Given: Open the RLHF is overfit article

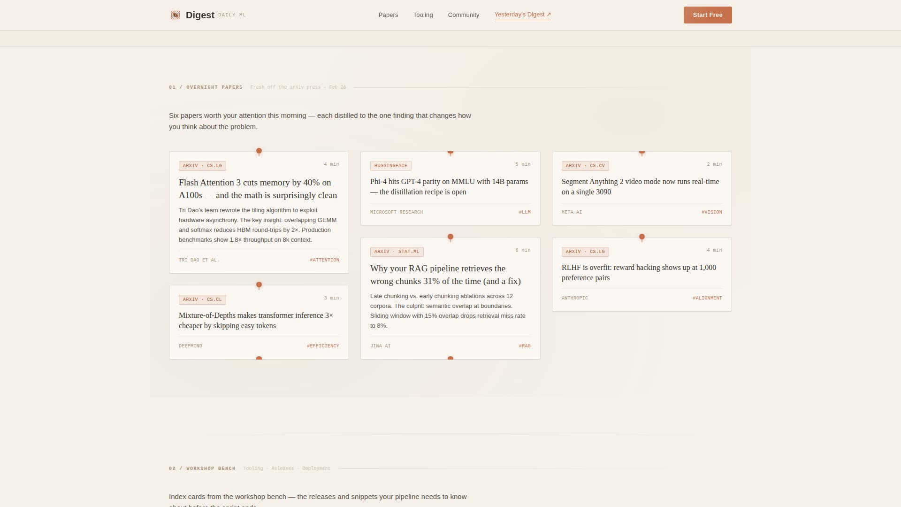Looking at the screenshot, I should [639, 273].
